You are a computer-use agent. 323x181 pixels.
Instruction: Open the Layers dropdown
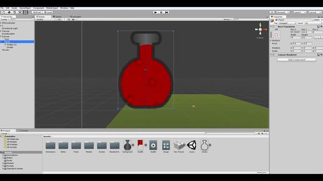click(299, 13)
